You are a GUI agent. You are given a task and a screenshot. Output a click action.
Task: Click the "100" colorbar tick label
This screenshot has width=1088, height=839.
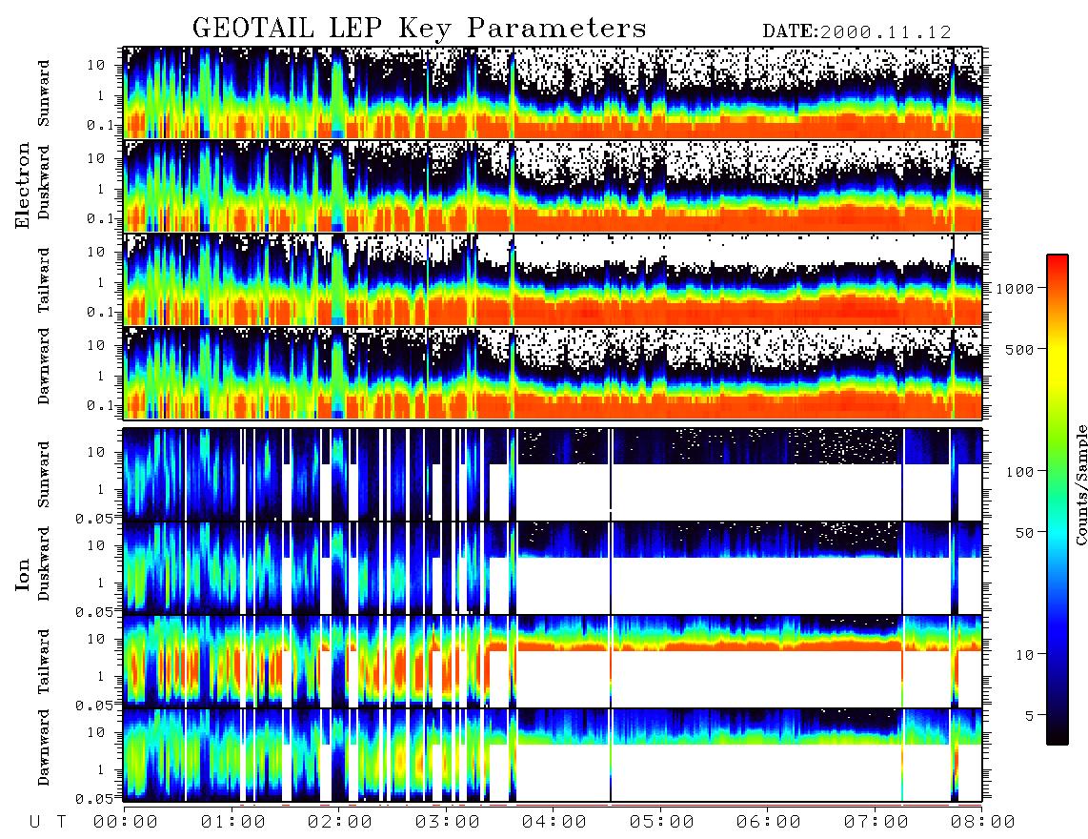[1019, 472]
